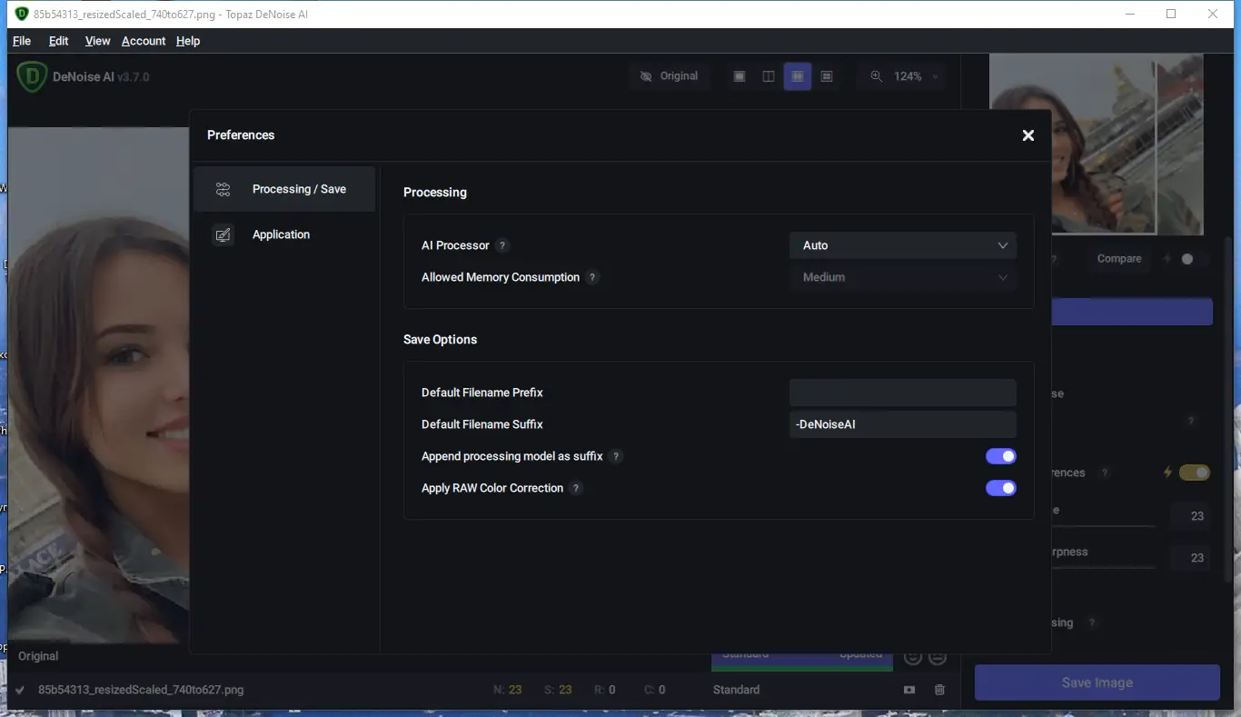Select the Processing / Save preferences tab
Image resolution: width=1241 pixels, height=717 pixels.
tap(284, 189)
